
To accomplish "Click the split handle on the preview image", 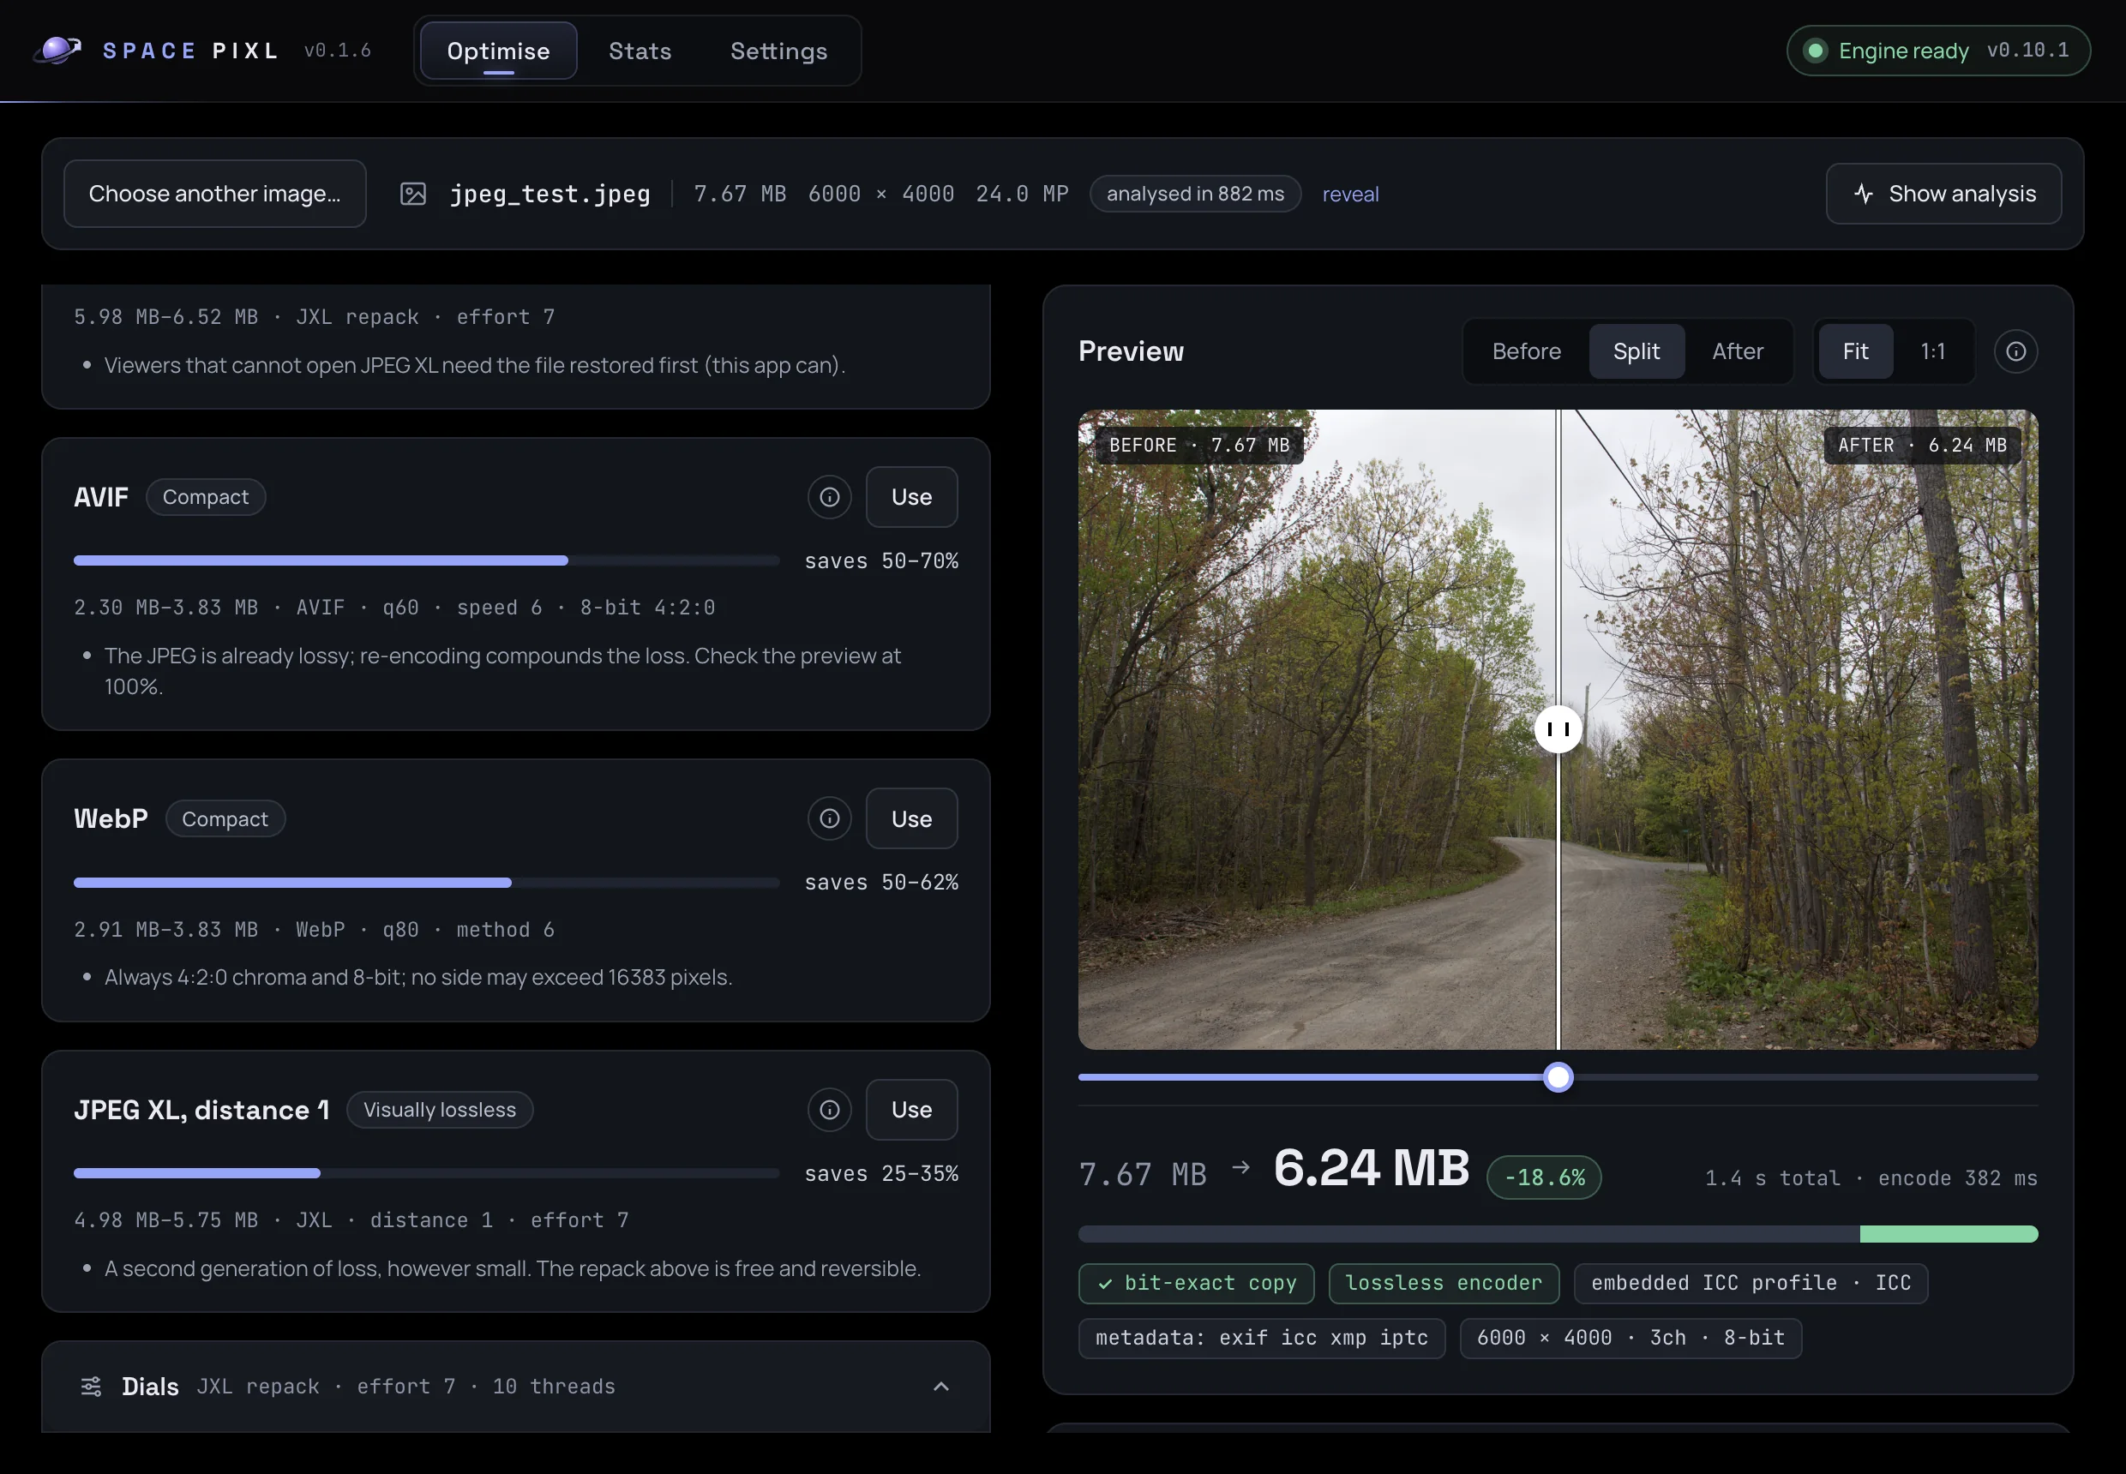I will pos(1558,728).
